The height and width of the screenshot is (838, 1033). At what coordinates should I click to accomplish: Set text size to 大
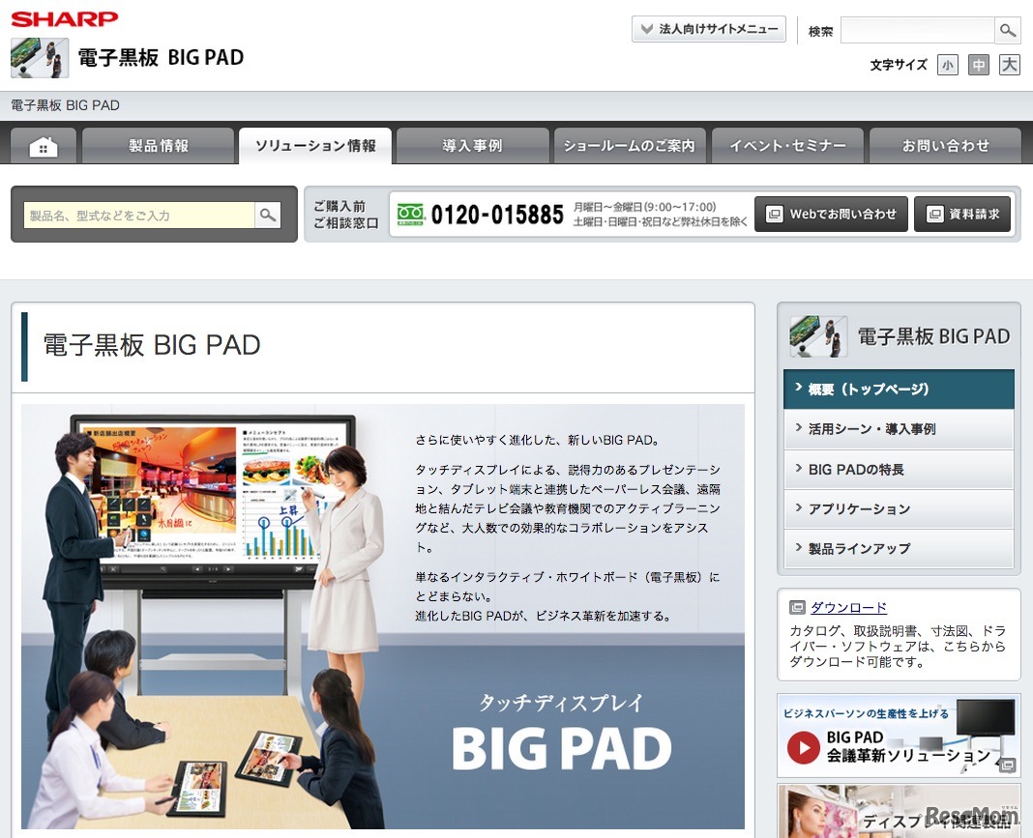pos(1009,65)
